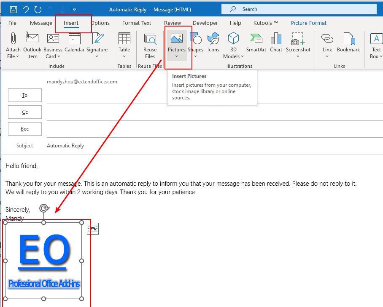The width and height of the screenshot is (383, 307).
Task: Click the Layout Options icon beside picture
Action: [x=93, y=229]
